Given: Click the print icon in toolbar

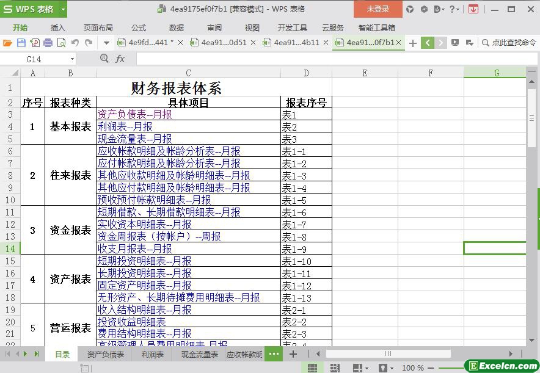Looking at the screenshot, I should click(x=48, y=43).
